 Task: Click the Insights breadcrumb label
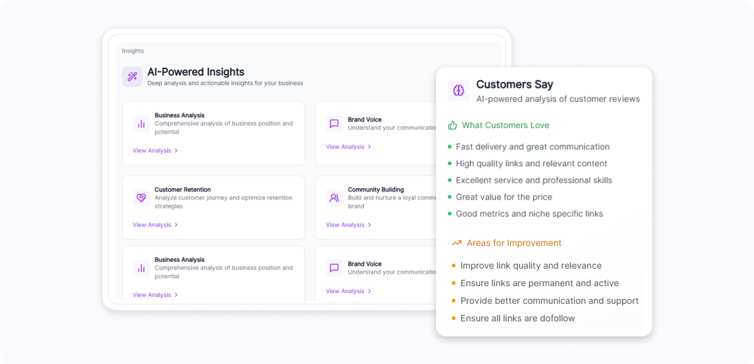[133, 51]
